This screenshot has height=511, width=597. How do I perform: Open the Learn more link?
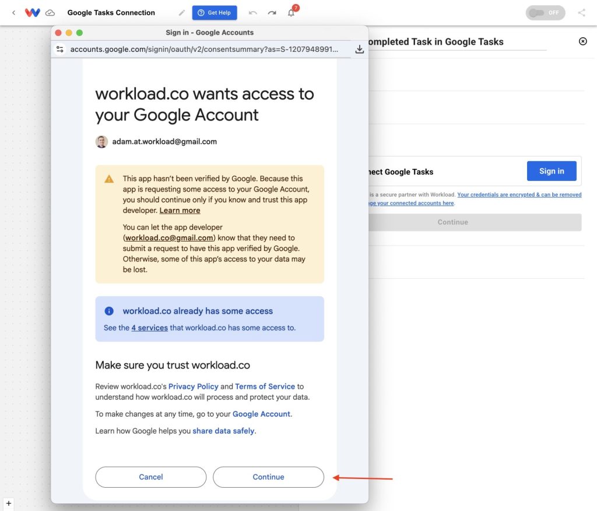point(180,210)
